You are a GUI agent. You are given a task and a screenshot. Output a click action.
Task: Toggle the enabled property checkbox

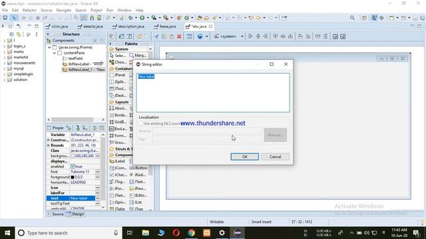click(x=73, y=167)
